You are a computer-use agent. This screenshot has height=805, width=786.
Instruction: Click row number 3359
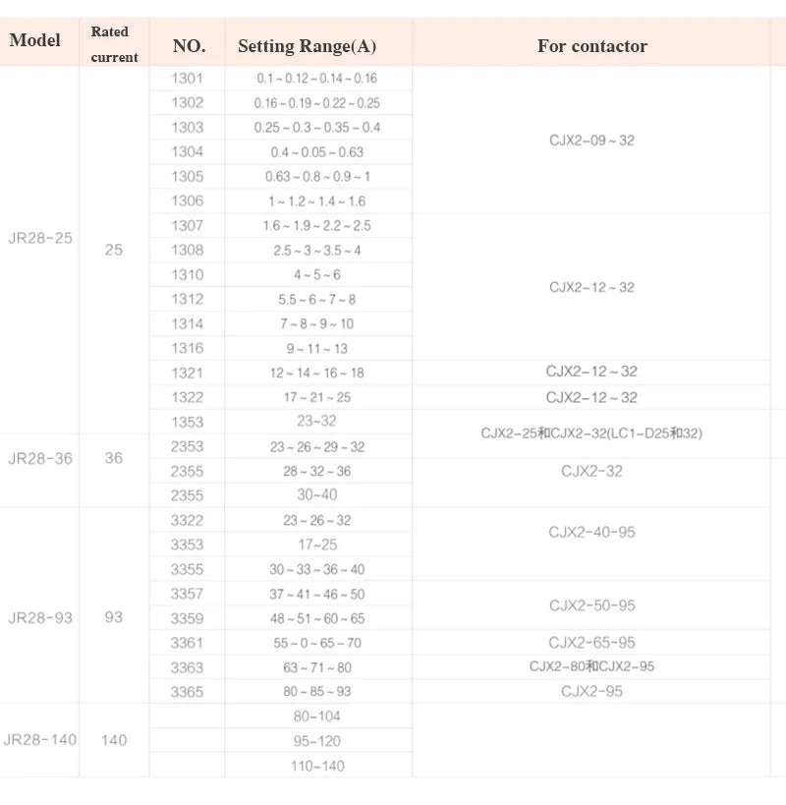188,618
